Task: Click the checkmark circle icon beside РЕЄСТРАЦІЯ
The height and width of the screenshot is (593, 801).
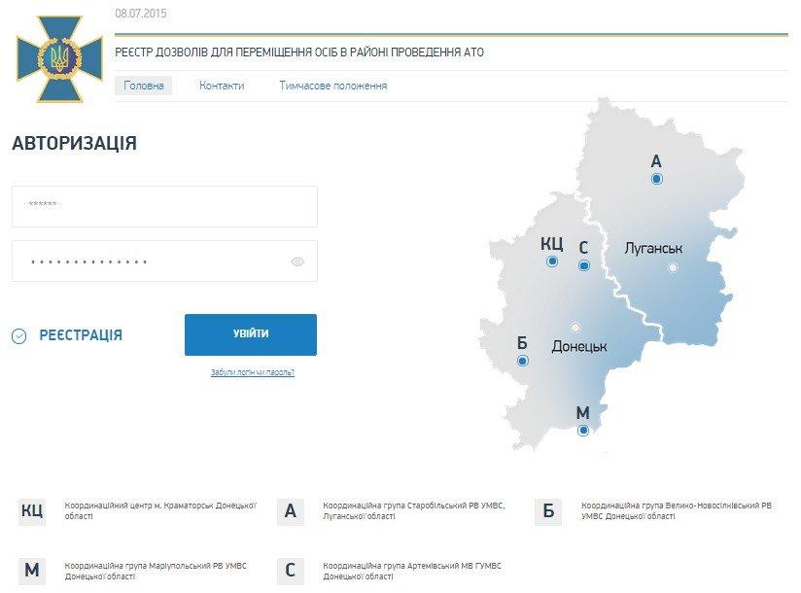Action: click(18, 336)
